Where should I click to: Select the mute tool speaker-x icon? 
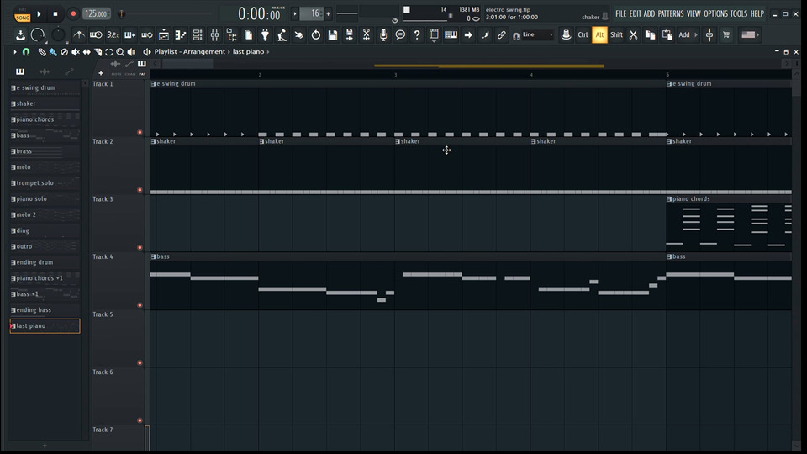pos(76,52)
